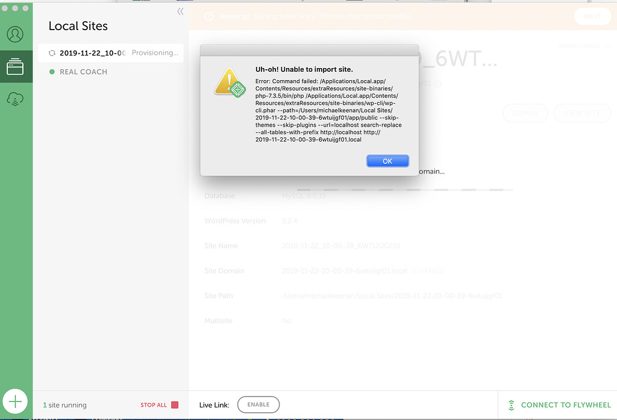Click the Site Path value

(392, 296)
